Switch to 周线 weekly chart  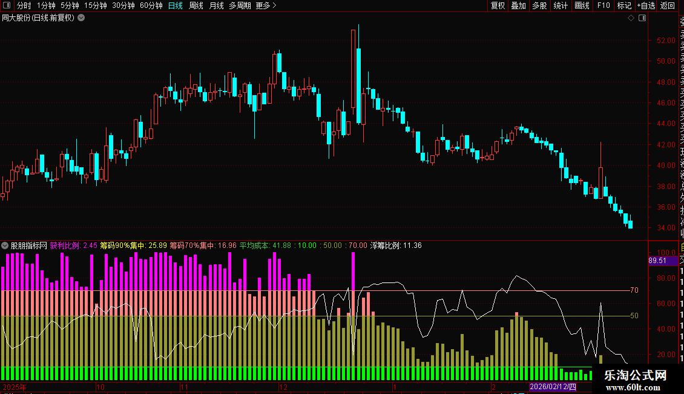tap(196, 5)
